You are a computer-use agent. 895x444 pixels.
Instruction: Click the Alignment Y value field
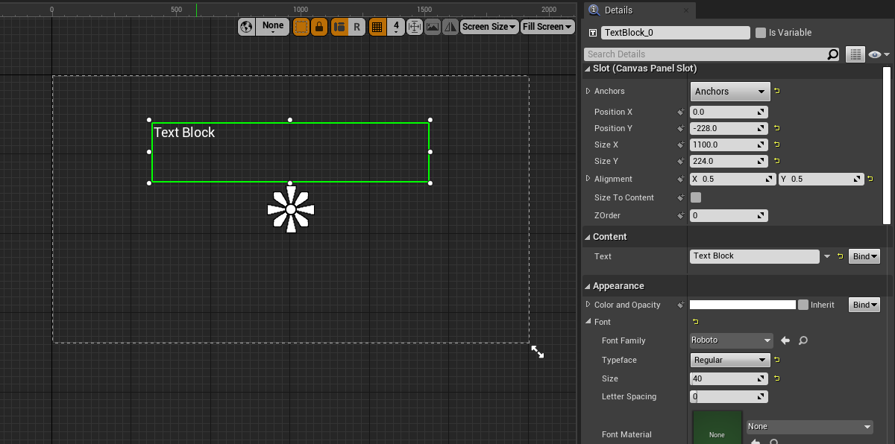[x=821, y=180]
